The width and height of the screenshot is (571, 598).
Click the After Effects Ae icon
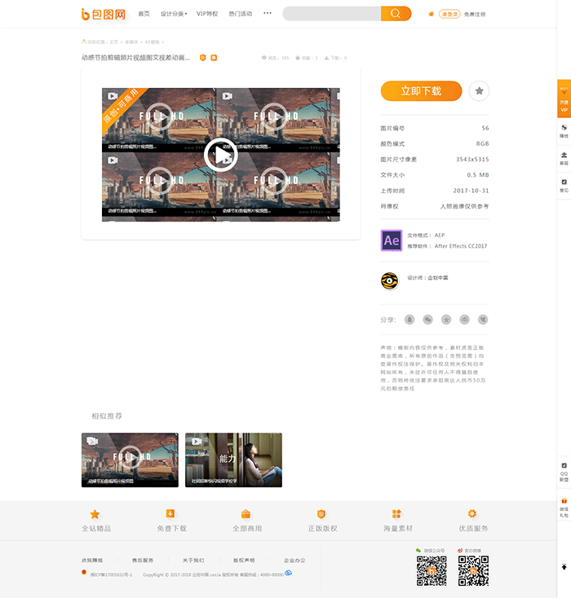coord(392,240)
